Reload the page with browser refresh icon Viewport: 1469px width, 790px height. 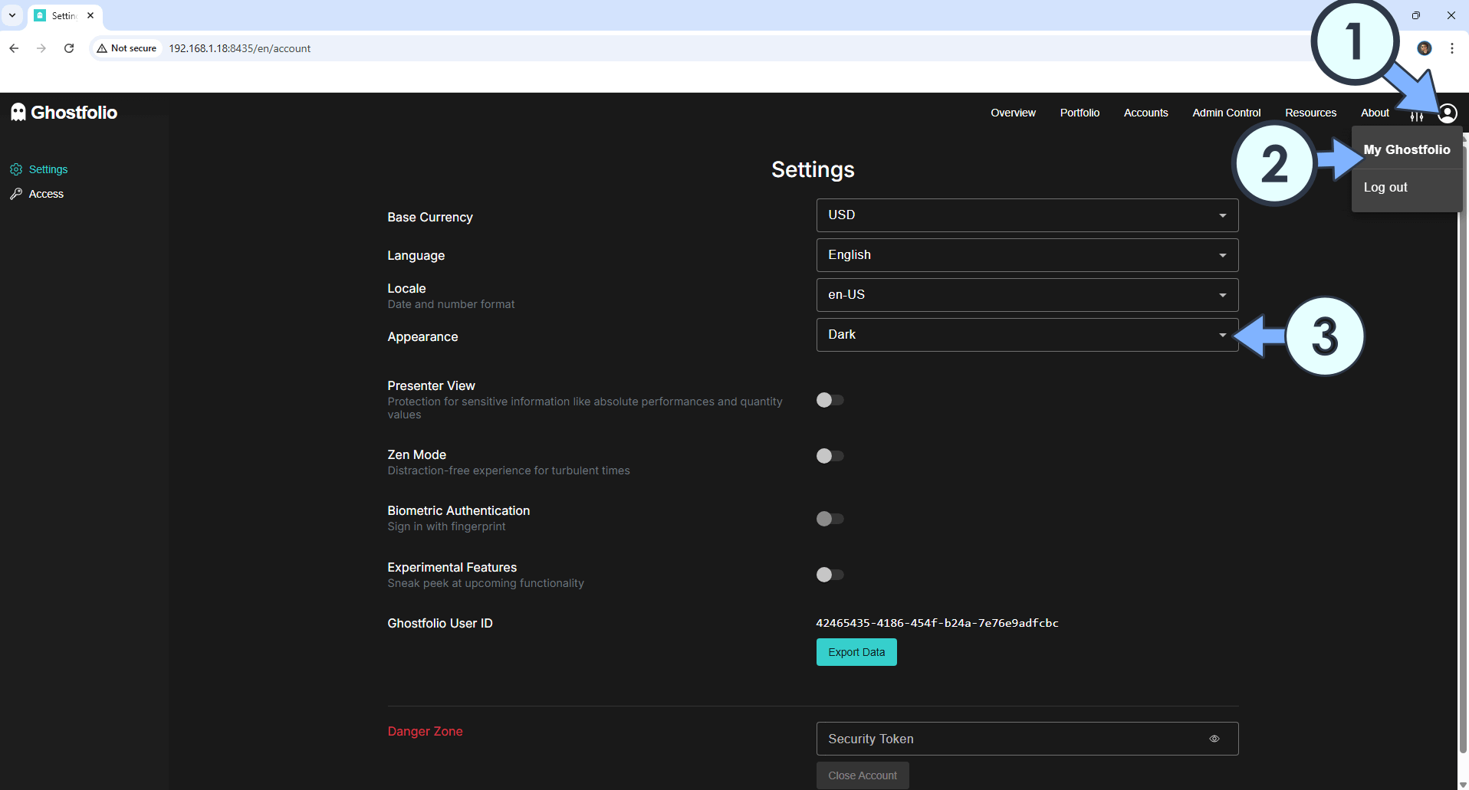coord(69,48)
